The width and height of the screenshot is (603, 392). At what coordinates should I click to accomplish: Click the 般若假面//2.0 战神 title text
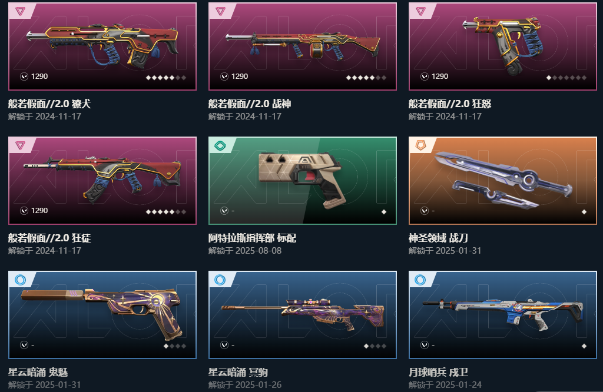pos(250,104)
